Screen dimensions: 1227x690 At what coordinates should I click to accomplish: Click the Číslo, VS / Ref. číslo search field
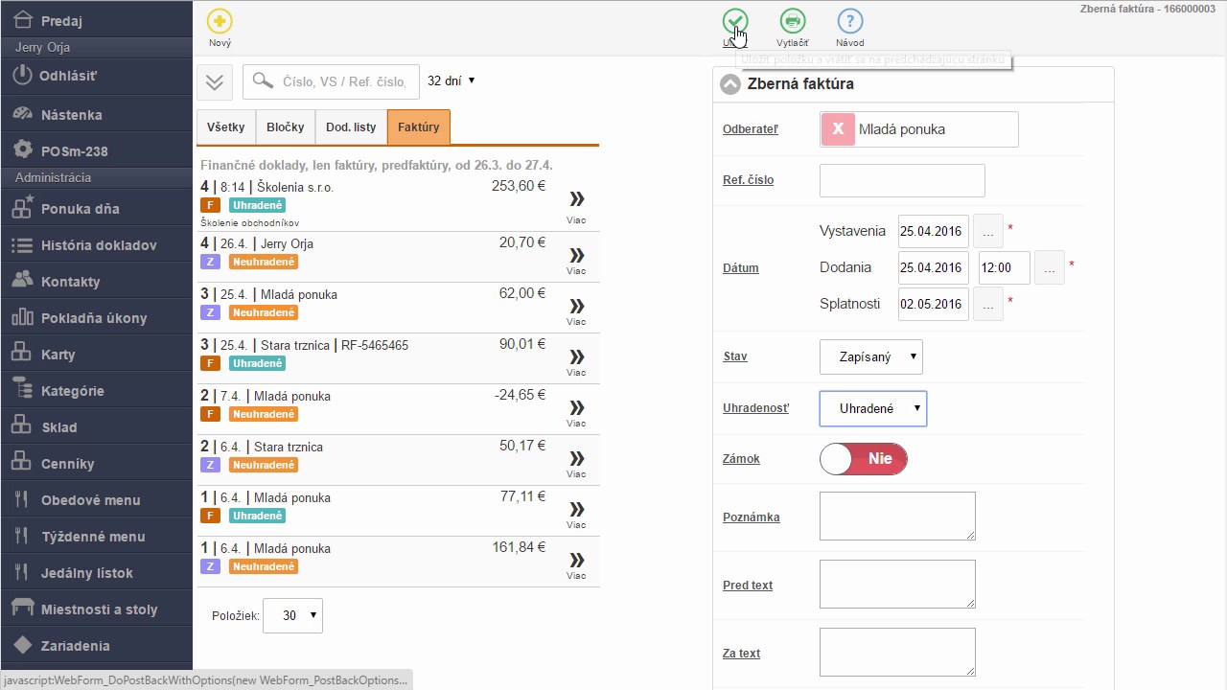332,81
